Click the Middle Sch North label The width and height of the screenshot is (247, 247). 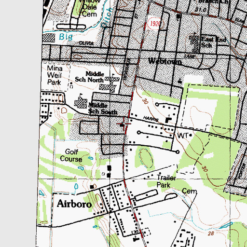pos(89,77)
